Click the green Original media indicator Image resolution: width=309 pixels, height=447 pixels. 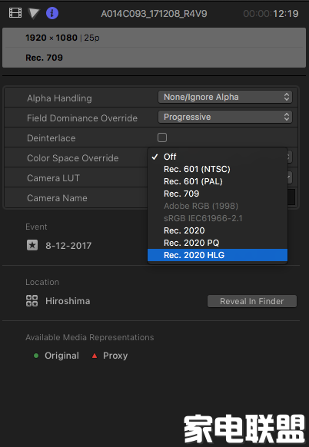coord(36,356)
